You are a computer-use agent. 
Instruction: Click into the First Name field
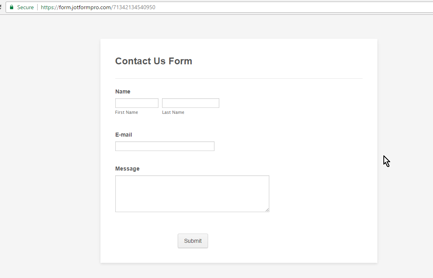tap(137, 103)
